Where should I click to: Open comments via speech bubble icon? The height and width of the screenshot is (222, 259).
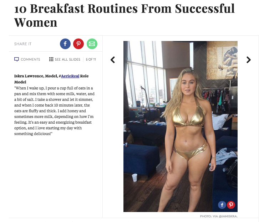click(16, 60)
